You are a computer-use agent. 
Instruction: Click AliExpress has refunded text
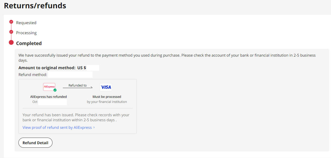pos(48,97)
